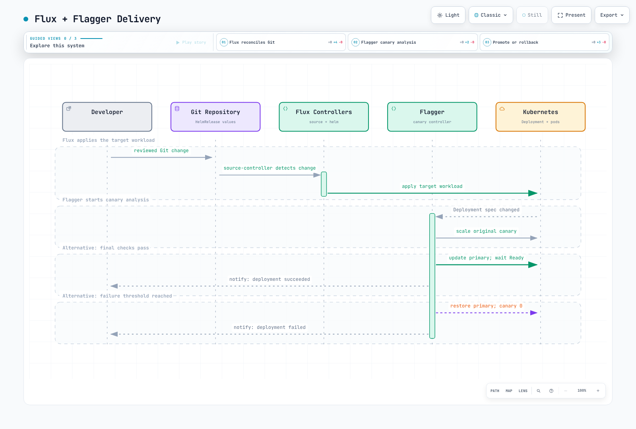This screenshot has height=429, width=636.
Task: Open the help question-mark icon
Action: 551,391
